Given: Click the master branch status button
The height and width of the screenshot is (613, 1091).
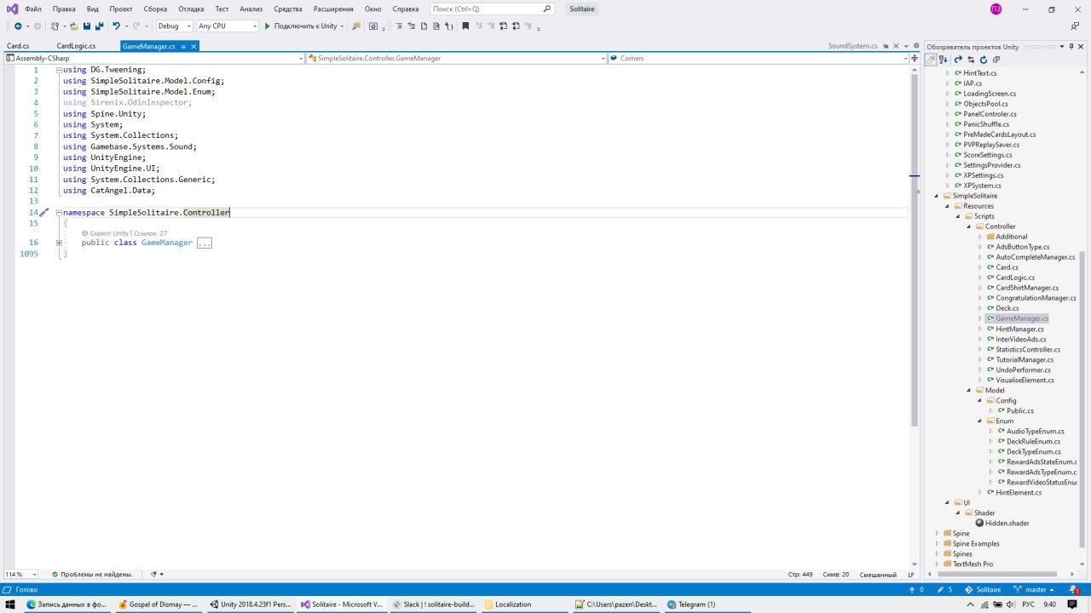Looking at the screenshot, I should tap(1029, 589).
